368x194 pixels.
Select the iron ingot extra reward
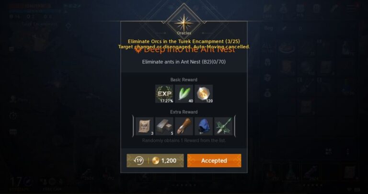[164, 126]
